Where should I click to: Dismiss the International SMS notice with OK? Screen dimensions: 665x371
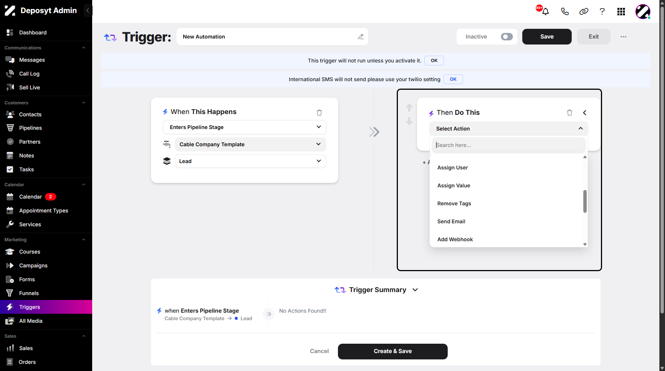[453, 79]
